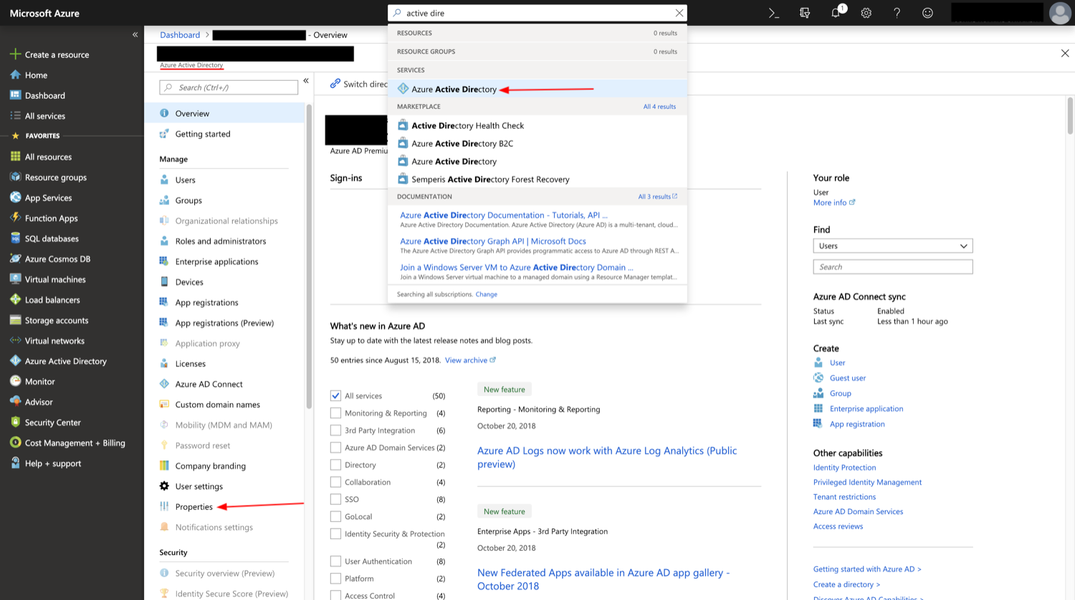Send feedback via the smiley icon
Viewport: 1075px width, 600px height.
[x=927, y=13]
